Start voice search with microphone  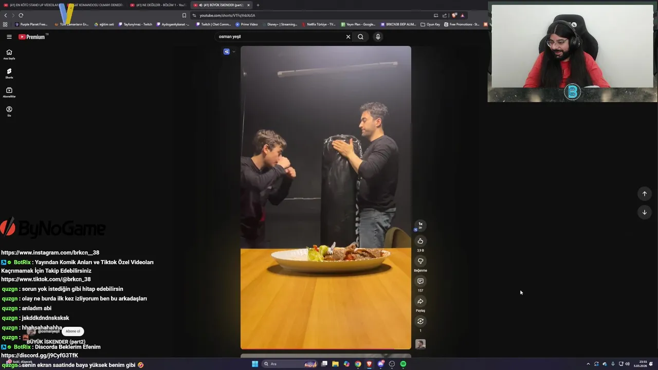378,36
